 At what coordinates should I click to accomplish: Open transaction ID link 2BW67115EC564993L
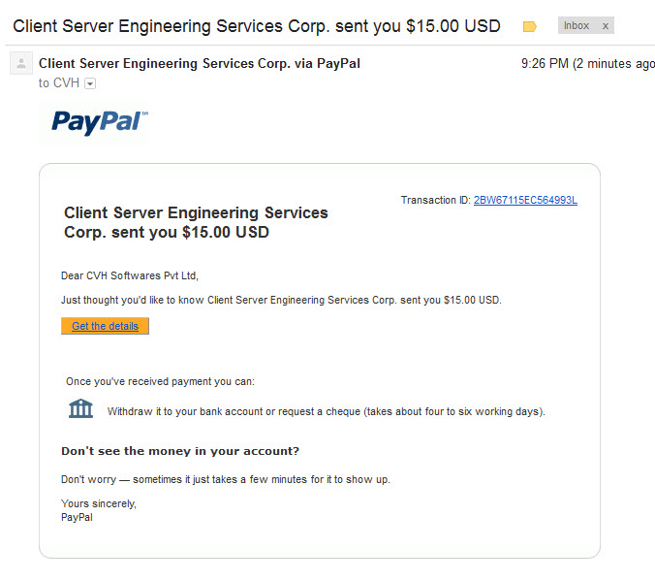tap(525, 201)
